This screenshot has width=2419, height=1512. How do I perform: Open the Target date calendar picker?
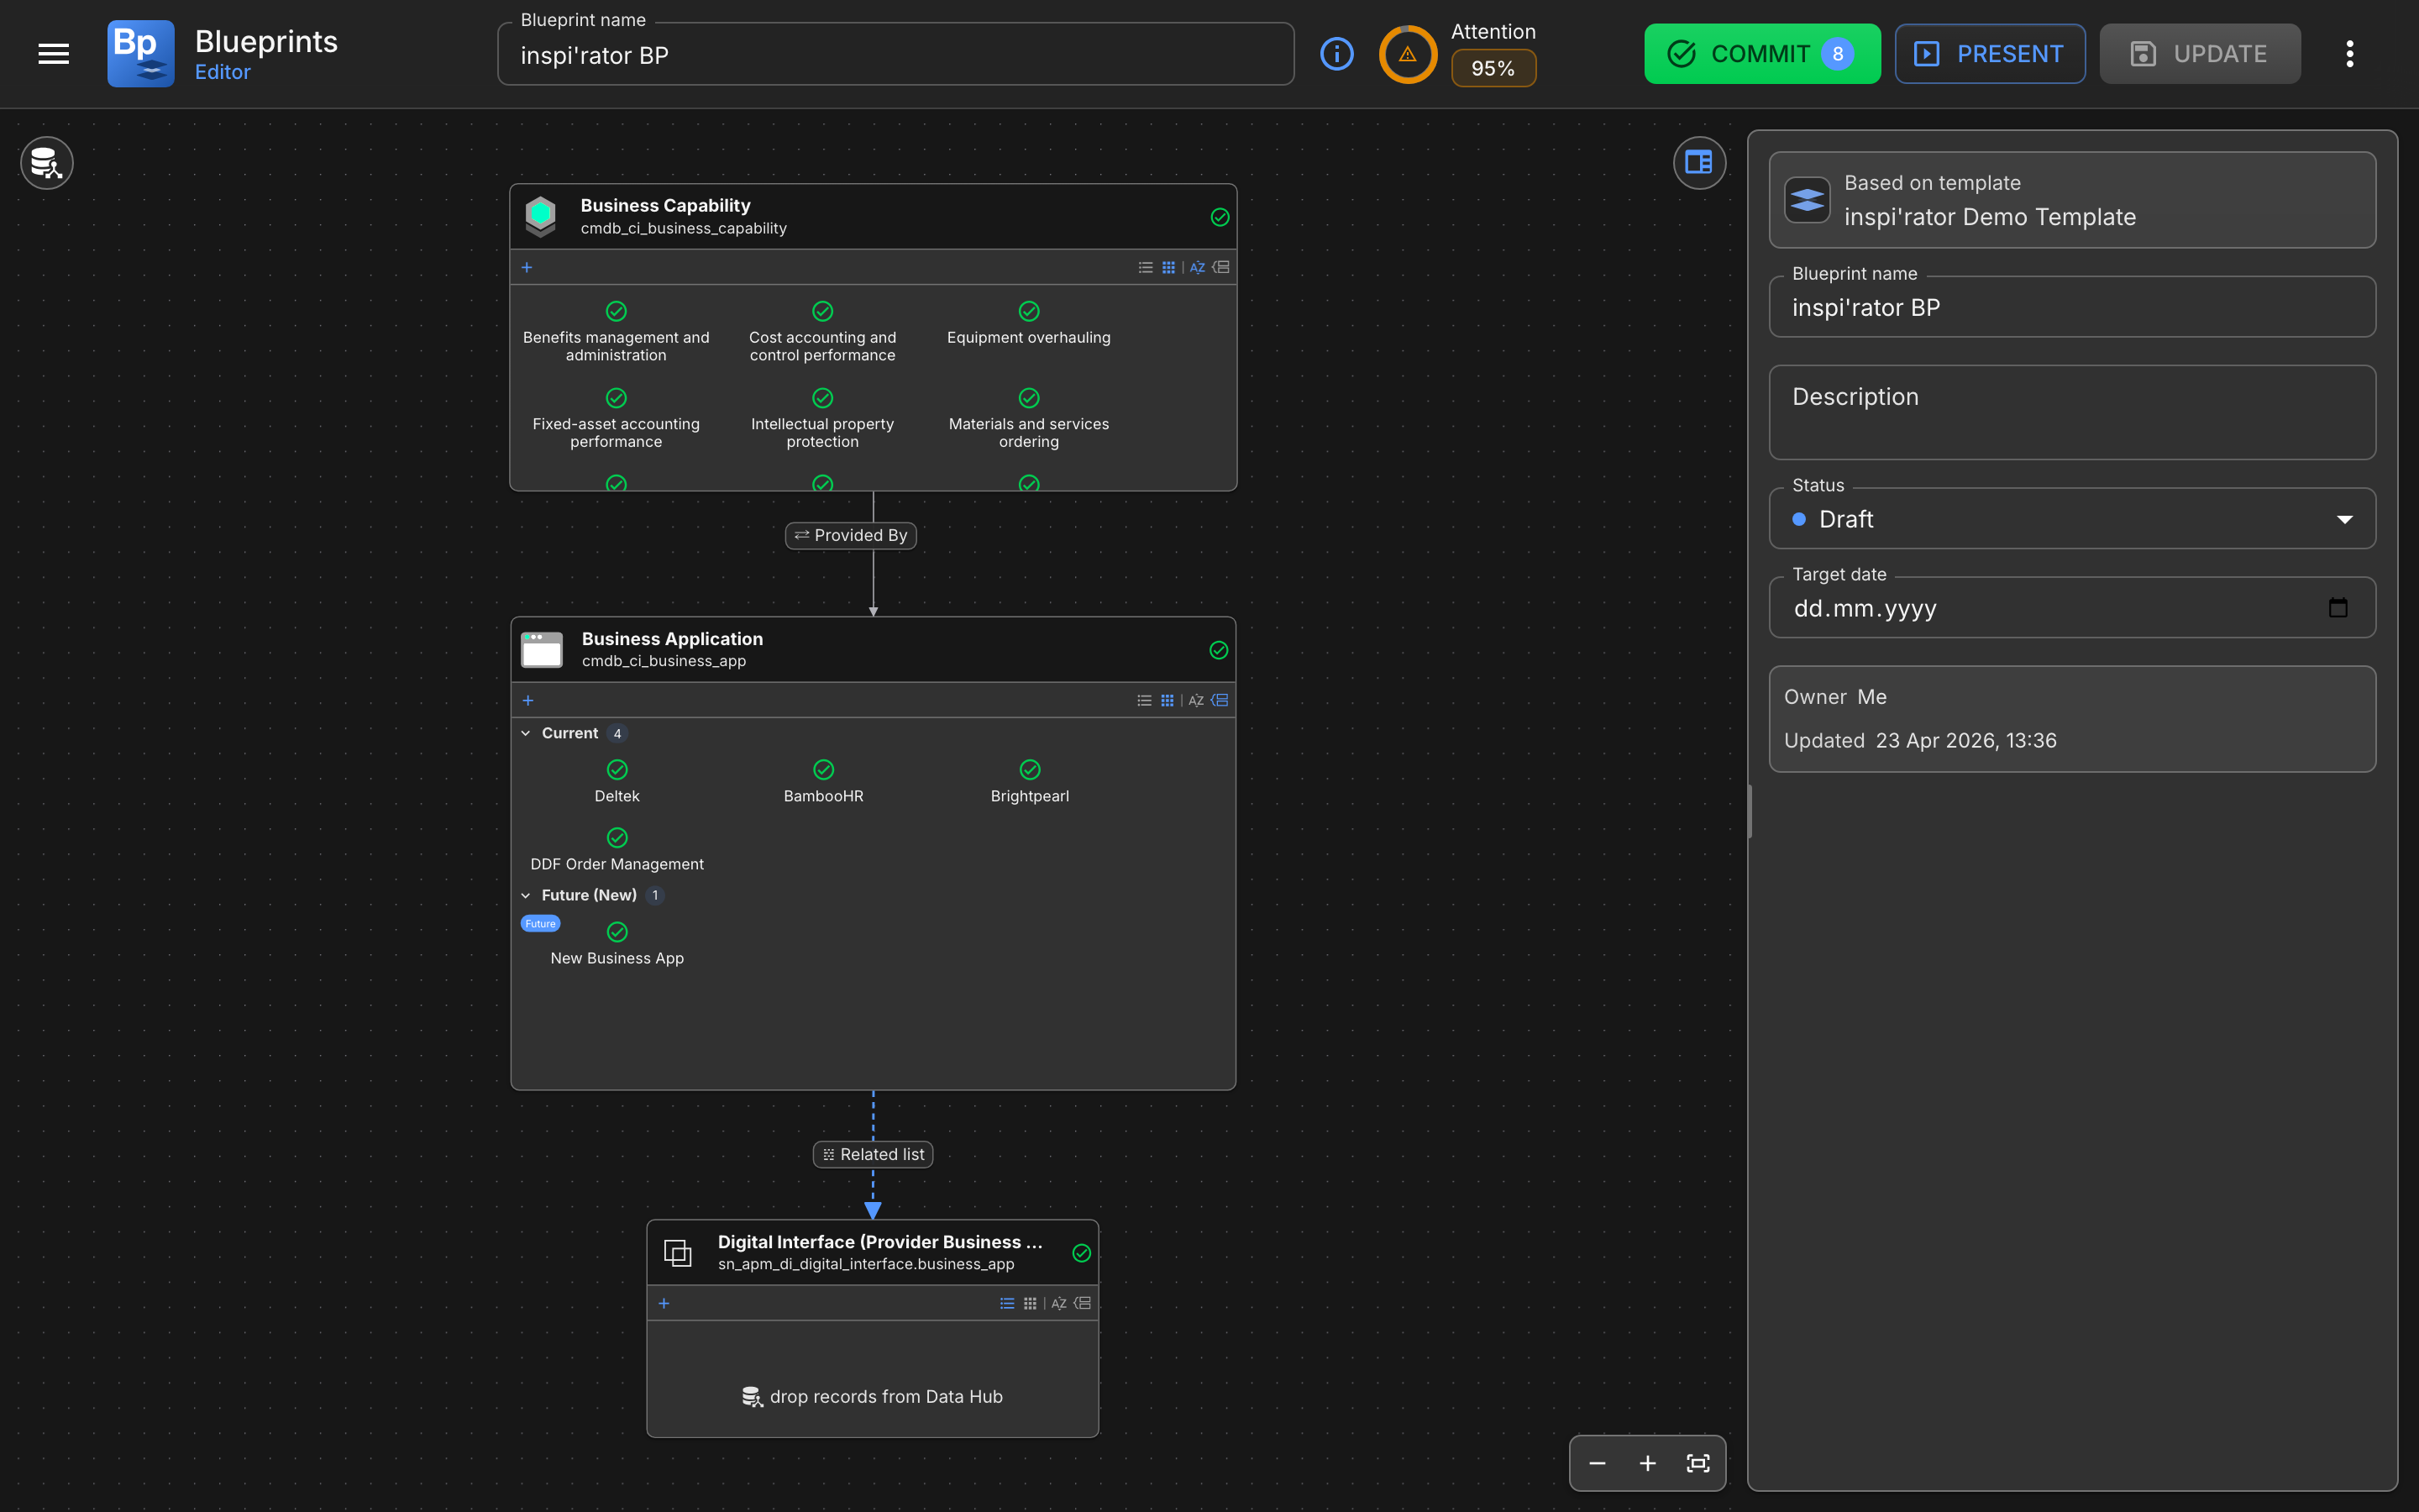(x=2338, y=608)
